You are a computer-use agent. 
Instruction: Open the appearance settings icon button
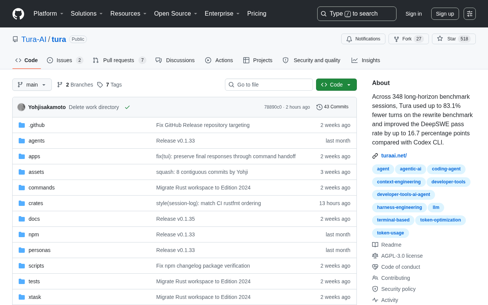pos(470,14)
